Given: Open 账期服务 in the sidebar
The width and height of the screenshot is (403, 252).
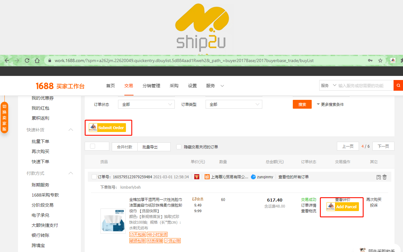Looking at the screenshot, I should point(40,185).
